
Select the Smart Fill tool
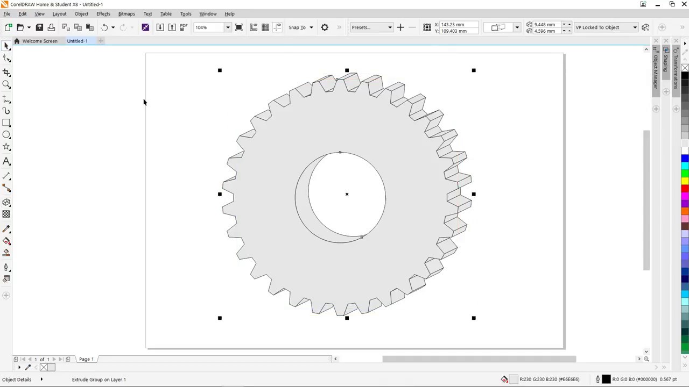(x=6, y=253)
